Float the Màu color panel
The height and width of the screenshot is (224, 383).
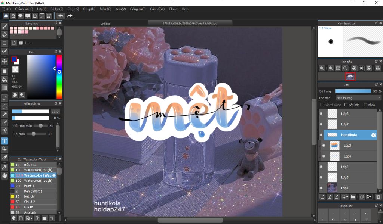click(56, 52)
